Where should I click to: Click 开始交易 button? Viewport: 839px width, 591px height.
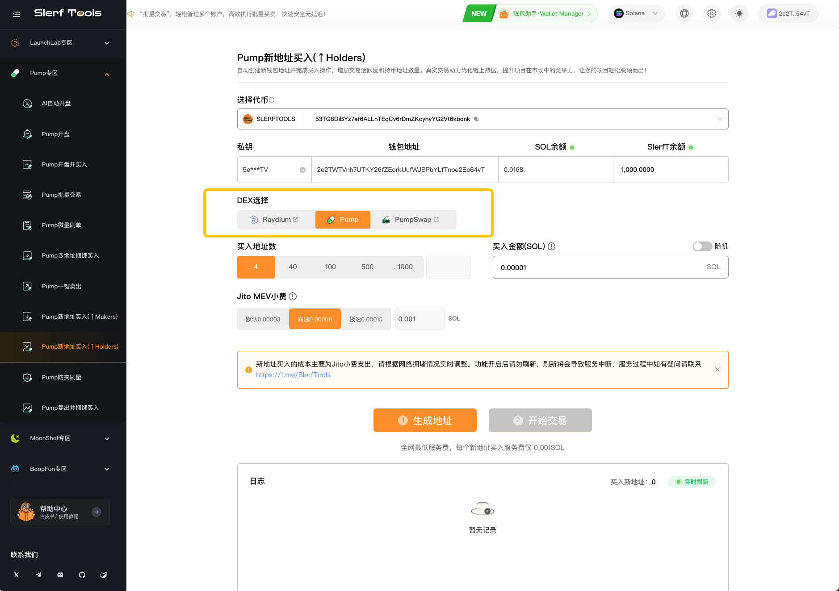tap(540, 420)
